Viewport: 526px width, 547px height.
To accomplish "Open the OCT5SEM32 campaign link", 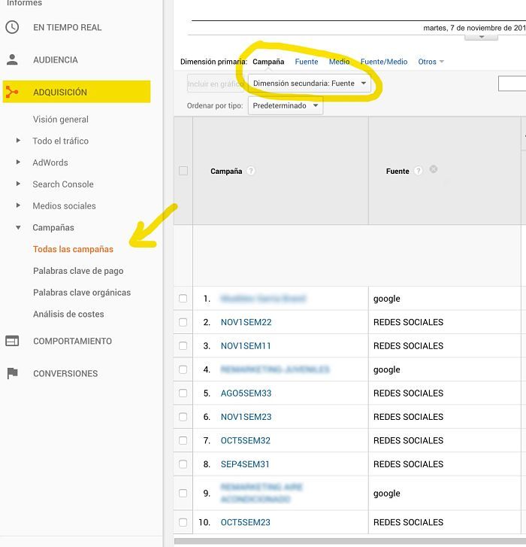I will tap(246, 441).
